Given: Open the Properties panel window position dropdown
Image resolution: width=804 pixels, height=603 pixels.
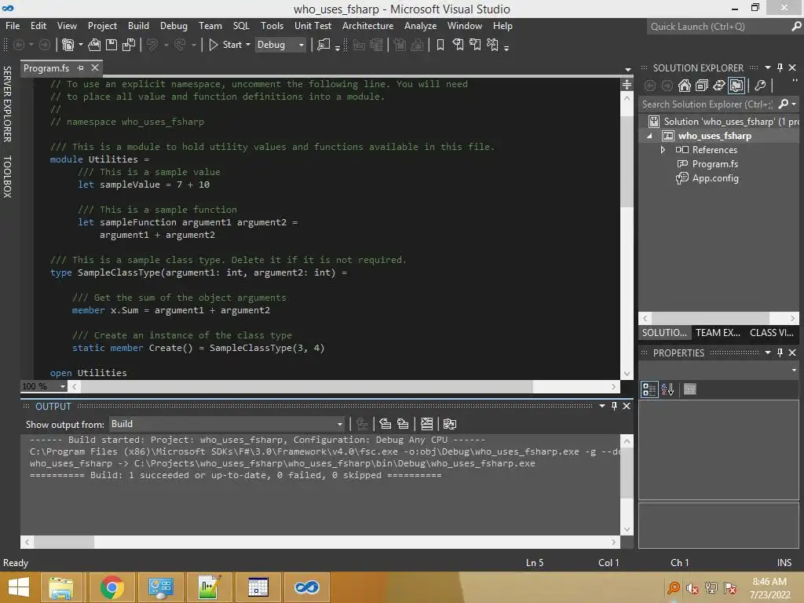Looking at the screenshot, I should click(x=768, y=353).
